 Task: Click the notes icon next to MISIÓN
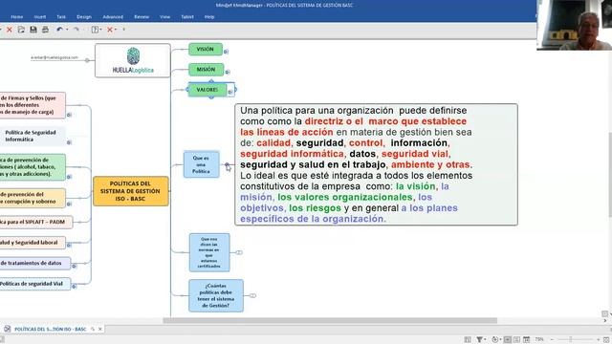tap(228, 72)
